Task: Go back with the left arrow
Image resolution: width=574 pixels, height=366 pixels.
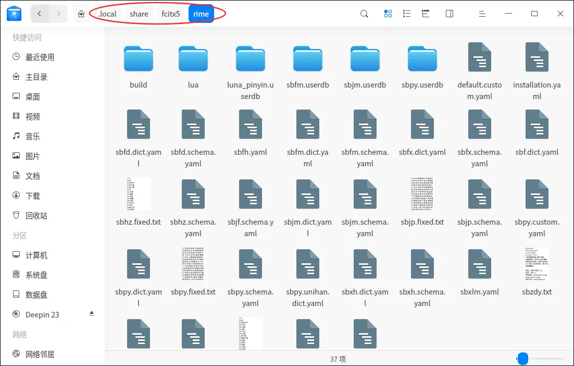Action: pos(40,14)
